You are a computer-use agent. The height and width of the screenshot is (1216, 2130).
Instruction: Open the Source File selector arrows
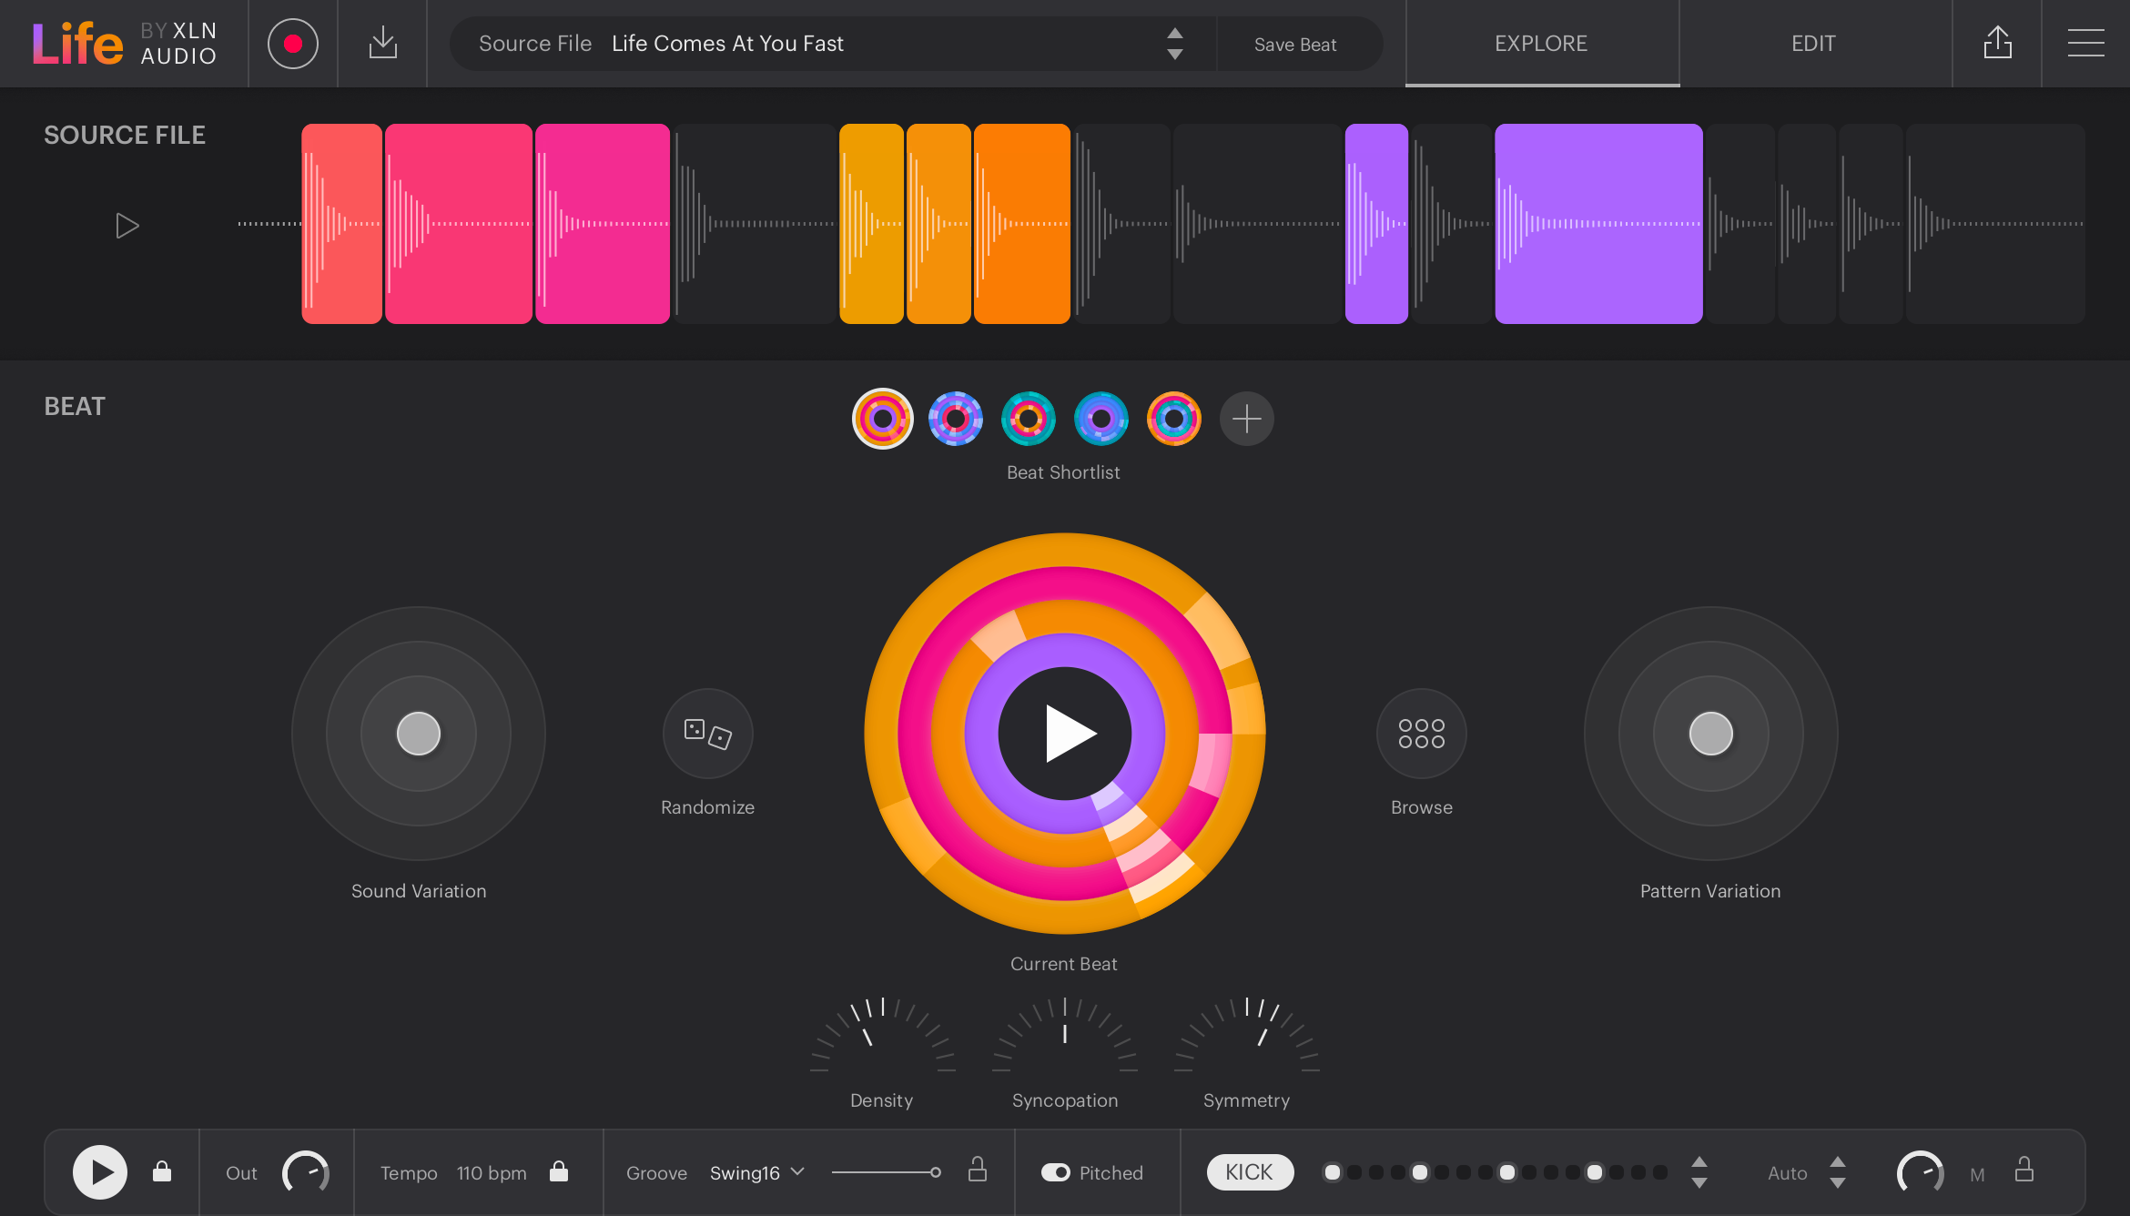point(1174,43)
